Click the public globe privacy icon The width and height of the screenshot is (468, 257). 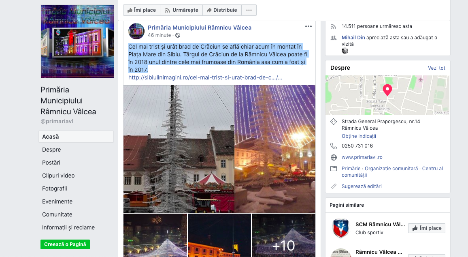pyautogui.click(x=178, y=35)
